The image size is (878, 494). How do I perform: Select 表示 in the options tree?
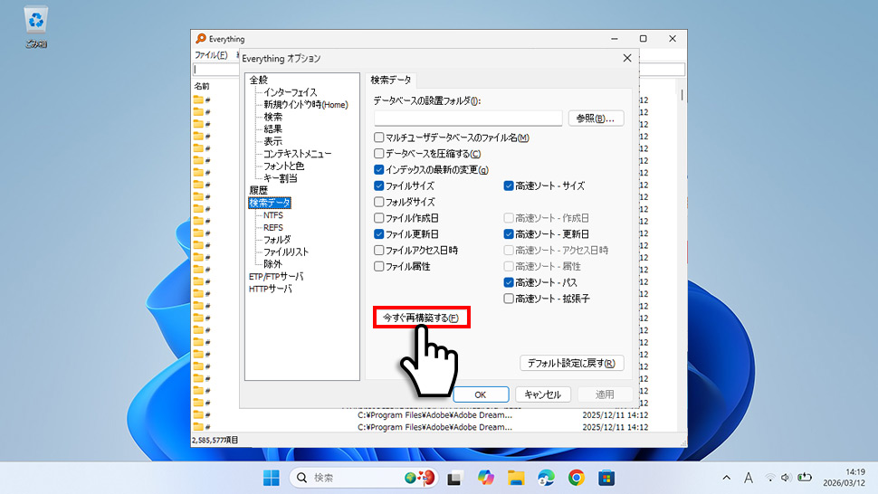click(x=273, y=141)
